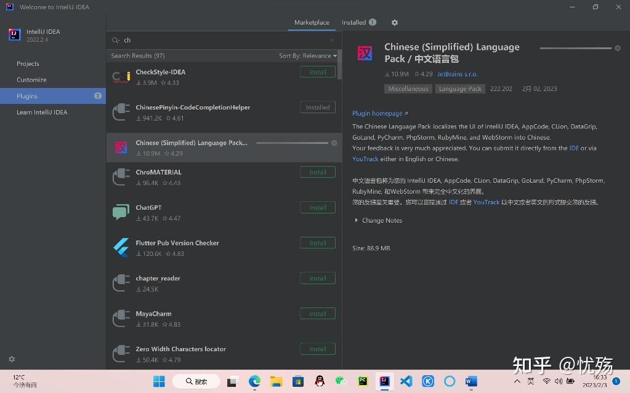This screenshot has width=630, height=393.
Task: Install the ChroMATERIAL plugin
Action: [x=318, y=172]
